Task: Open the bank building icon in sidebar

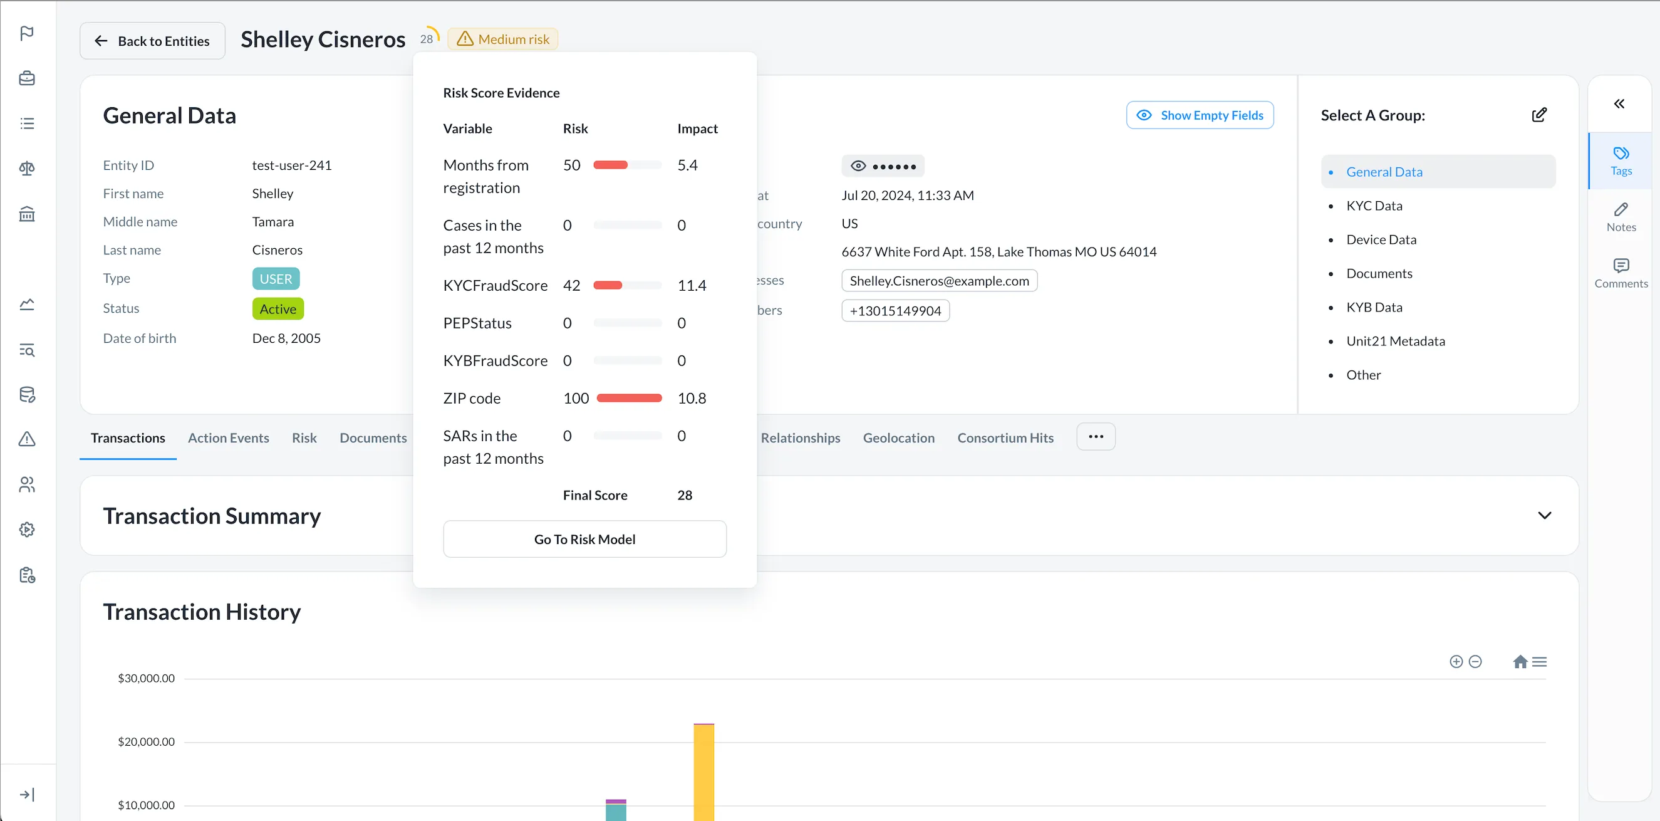Action: (x=26, y=214)
